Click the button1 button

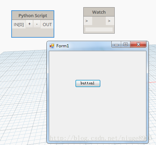point(88,83)
